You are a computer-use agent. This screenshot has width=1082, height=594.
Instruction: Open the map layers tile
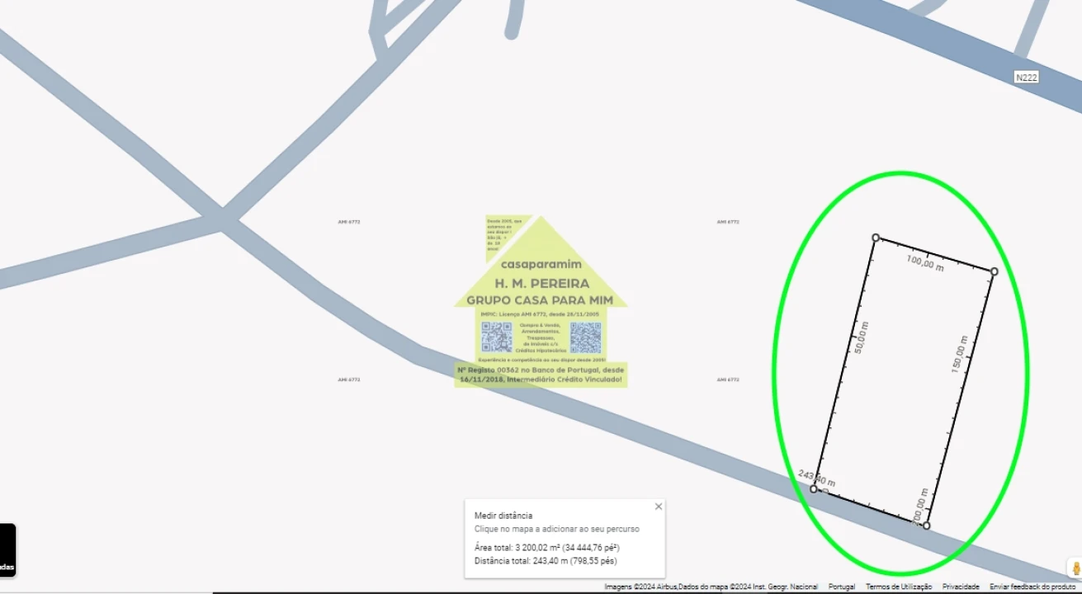pos(7,551)
